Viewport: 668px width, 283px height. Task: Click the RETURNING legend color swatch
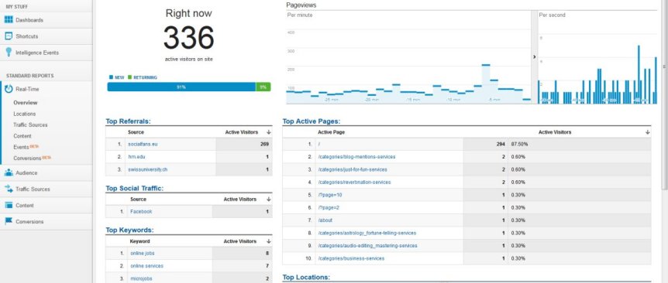click(130, 77)
